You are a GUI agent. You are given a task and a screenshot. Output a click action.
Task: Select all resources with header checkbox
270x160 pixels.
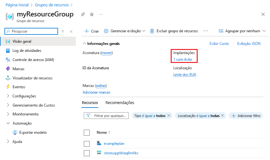click(87, 132)
